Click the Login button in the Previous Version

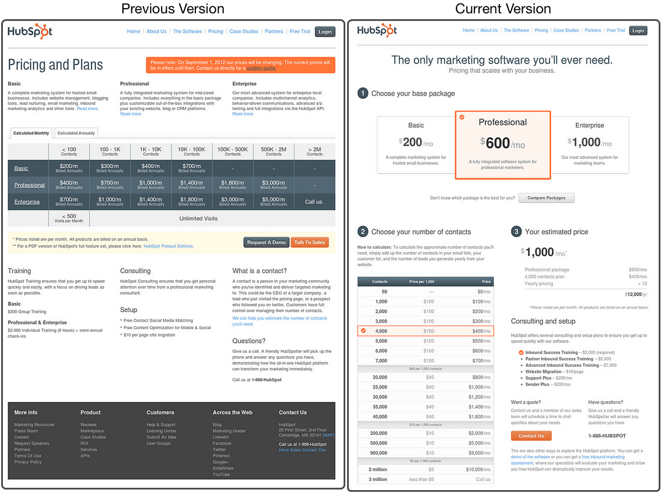[x=325, y=31]
